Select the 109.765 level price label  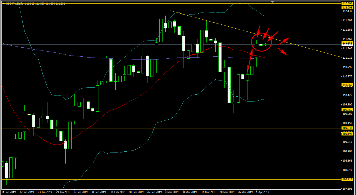[x=347, y=110]
